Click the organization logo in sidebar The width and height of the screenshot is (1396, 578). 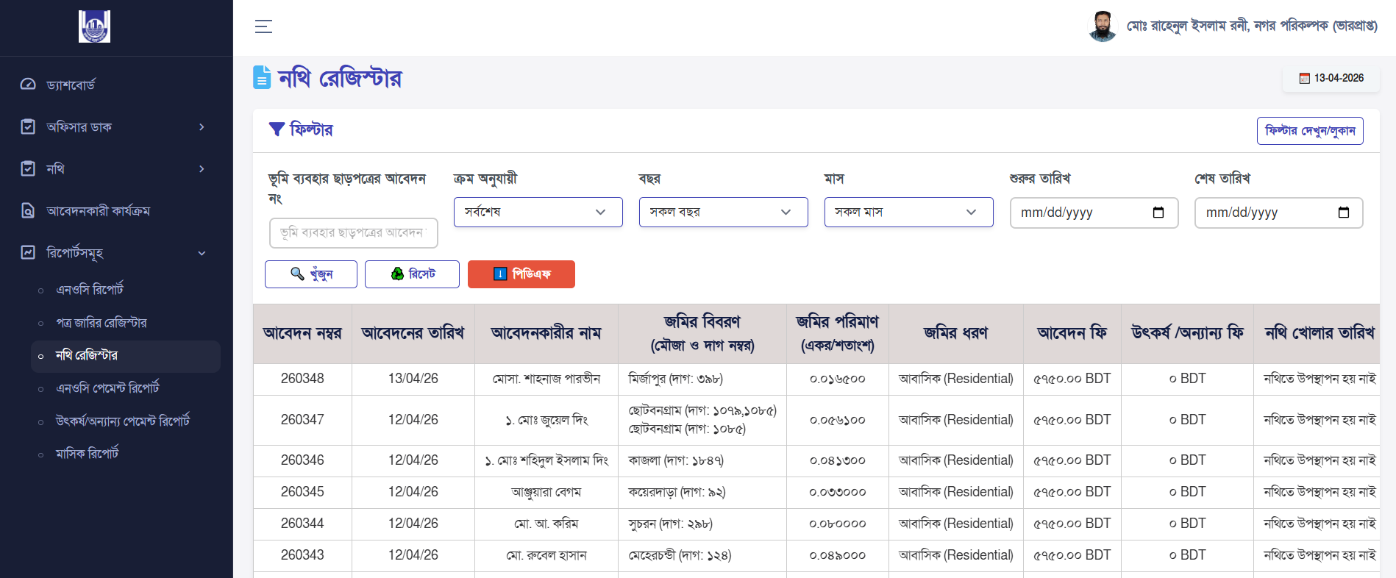tap(94, 27)
